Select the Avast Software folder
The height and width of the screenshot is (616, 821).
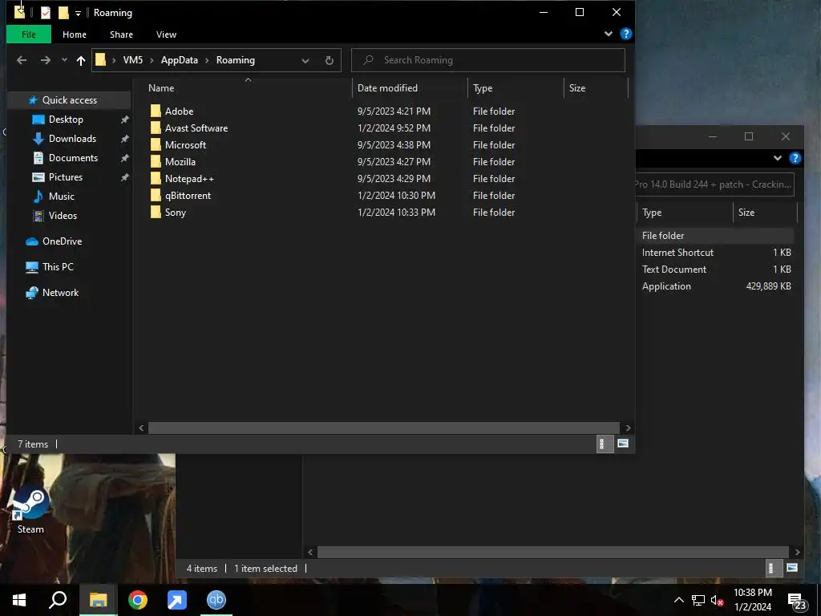[x=196, y=128]
